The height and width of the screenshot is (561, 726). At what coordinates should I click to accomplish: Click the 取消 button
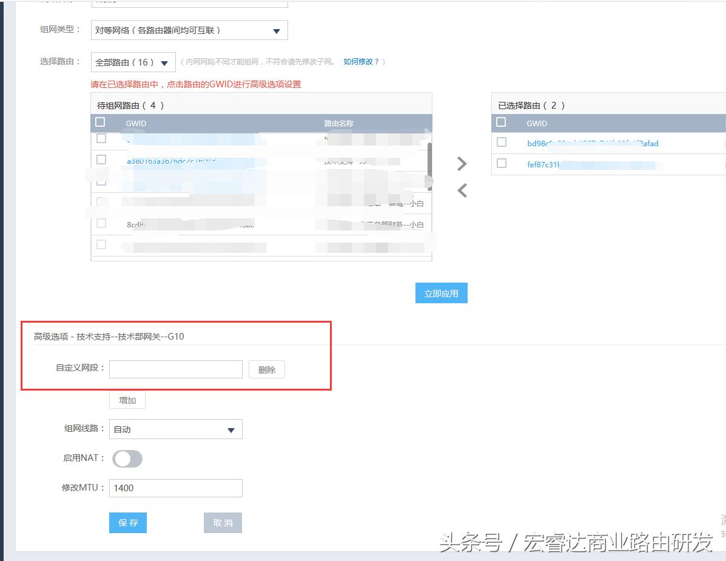(x=223, y=522)
